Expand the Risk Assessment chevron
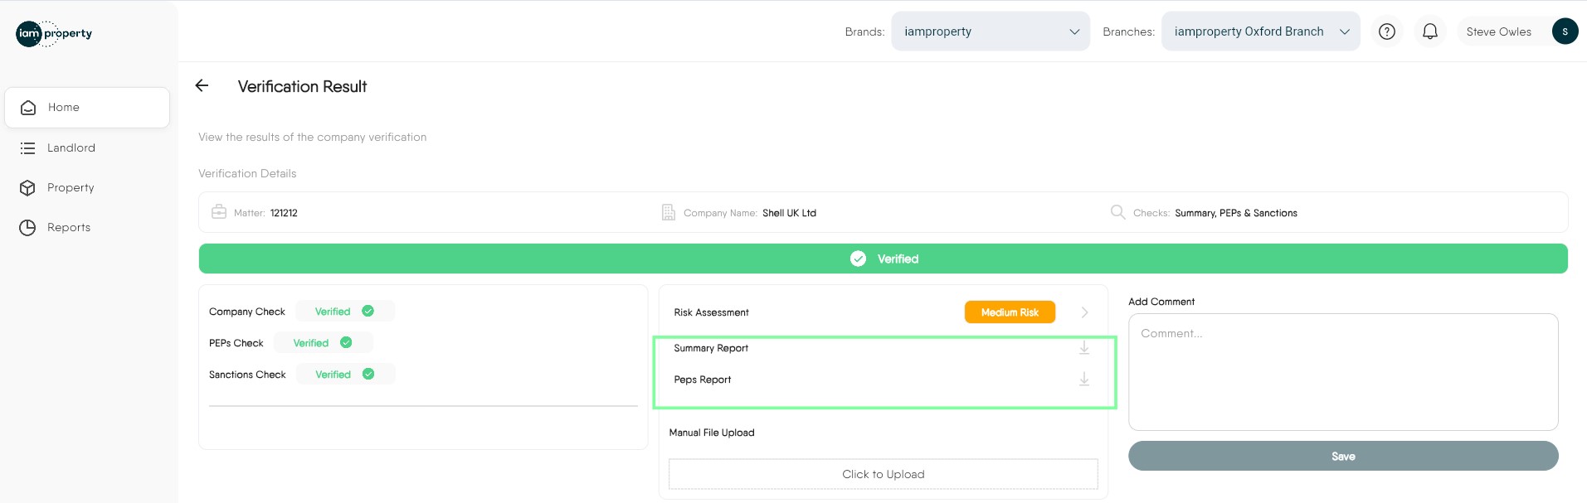This screenshot has width=1587, height=503. (x=1084, y=312)
